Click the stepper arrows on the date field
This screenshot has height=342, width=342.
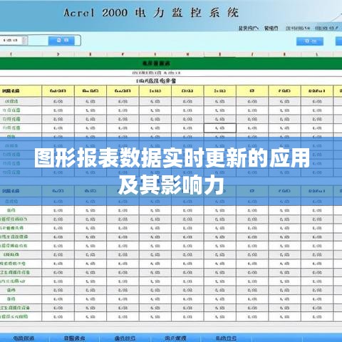(x=24, y=40)
